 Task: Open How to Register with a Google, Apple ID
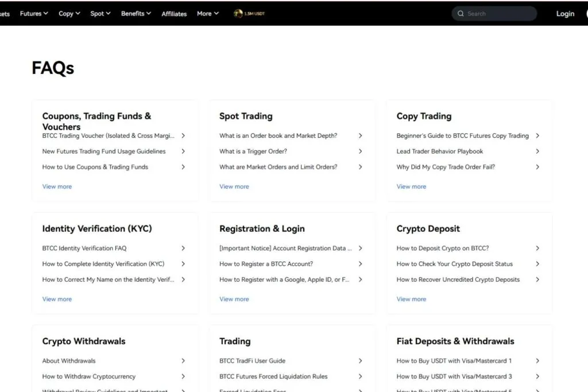[x=284, y=280]
